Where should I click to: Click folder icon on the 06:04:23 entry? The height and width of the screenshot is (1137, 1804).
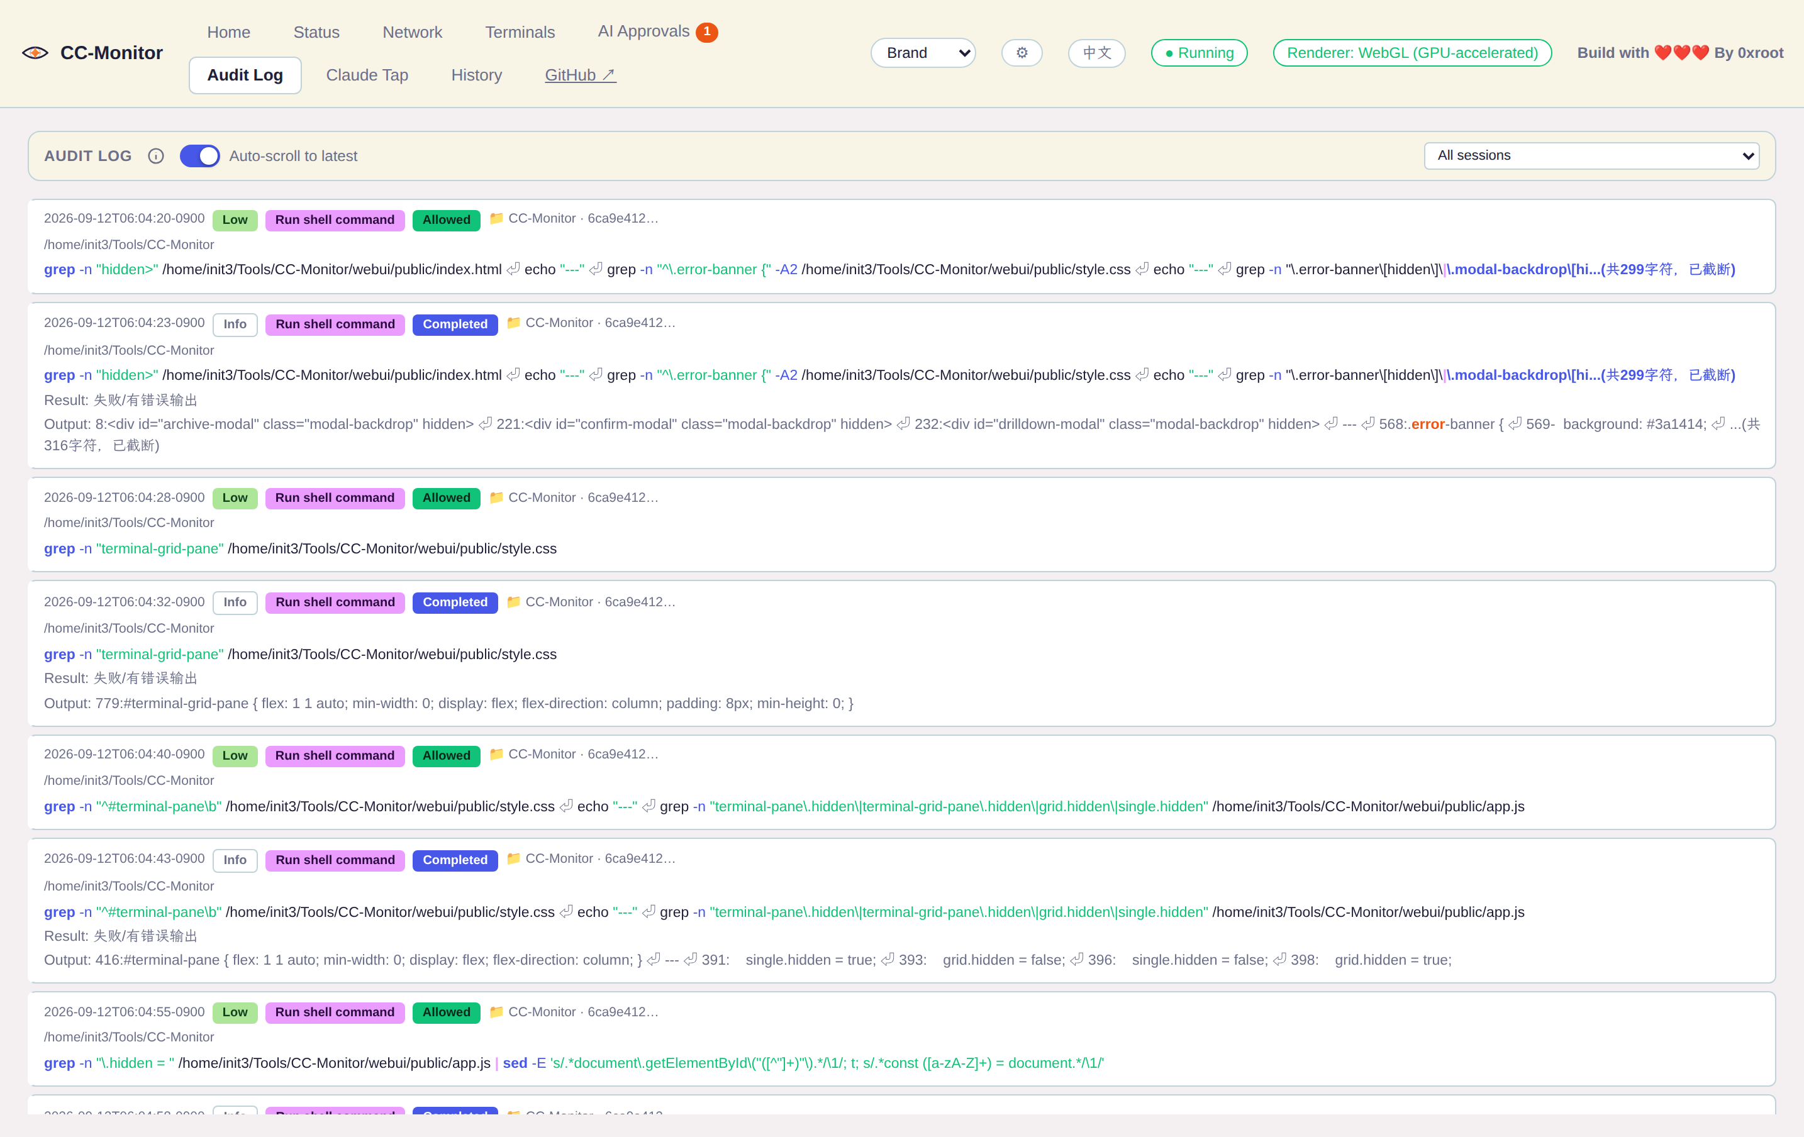click(x=513, y=322)
